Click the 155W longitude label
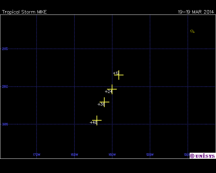The image size is (216, 173). coord(150,155)
